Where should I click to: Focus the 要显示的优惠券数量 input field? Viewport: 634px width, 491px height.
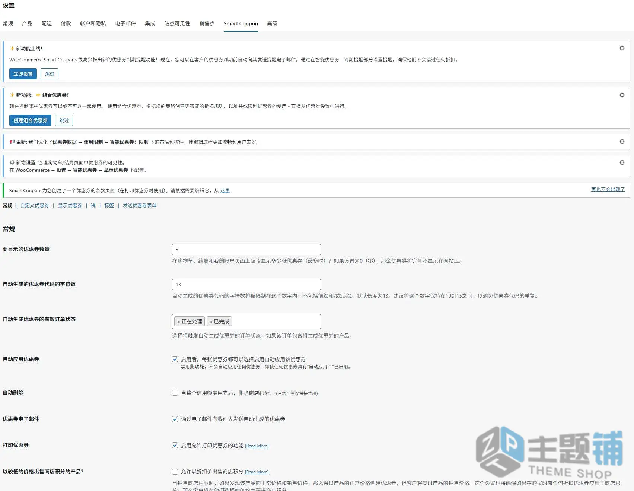coord(246,250)
